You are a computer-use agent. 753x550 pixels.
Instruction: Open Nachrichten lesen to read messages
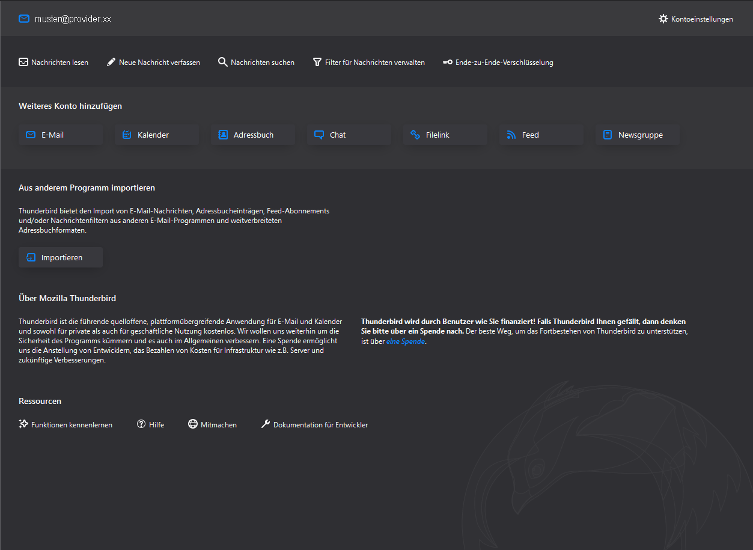(x=53, y=62)
